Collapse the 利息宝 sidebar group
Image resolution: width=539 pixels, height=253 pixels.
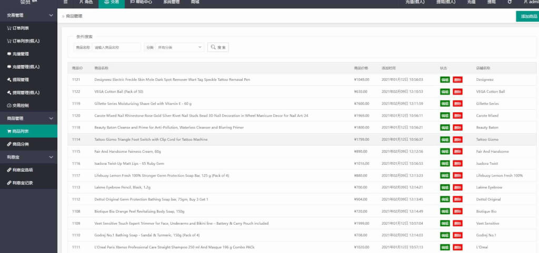[x=28, y=157]
